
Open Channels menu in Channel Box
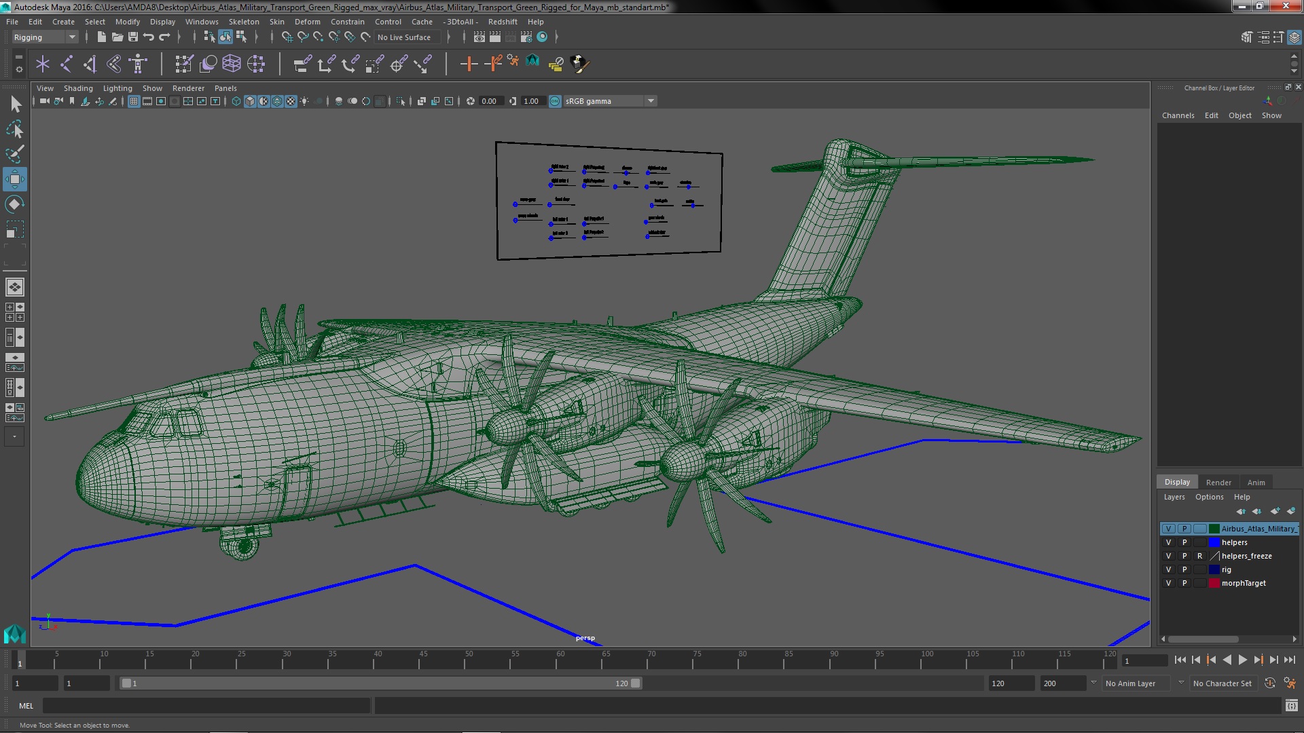[1178, 115]
